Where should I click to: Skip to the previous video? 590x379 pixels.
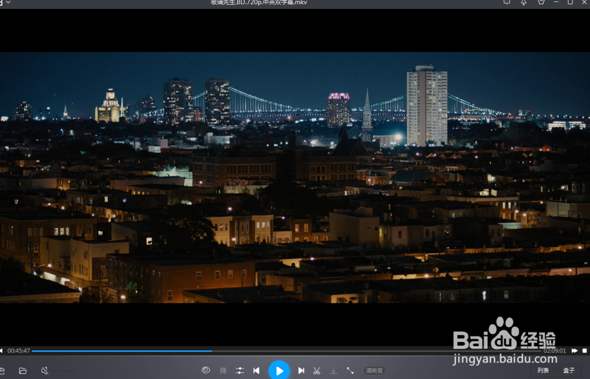(x=256, y=370)
